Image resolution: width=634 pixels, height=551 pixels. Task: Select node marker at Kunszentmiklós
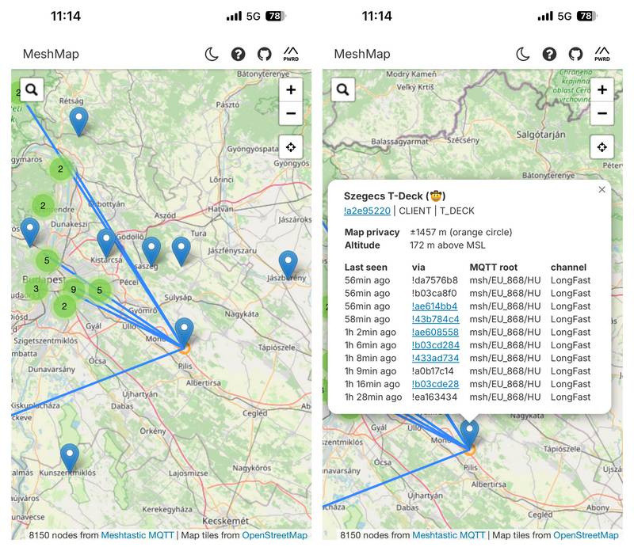pyautogui.click(x=70, y=458)
